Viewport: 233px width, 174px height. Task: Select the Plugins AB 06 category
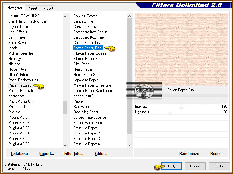pyautogui.click(x=19, y=144)
